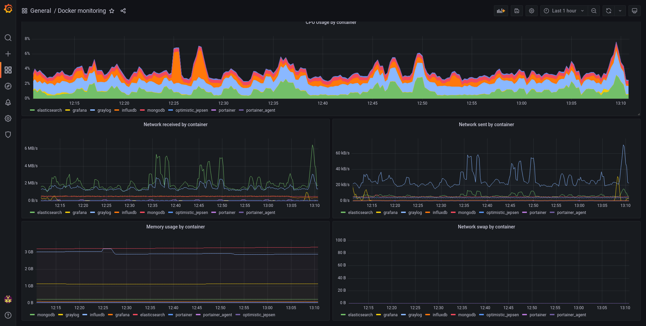Open the Alerting bell icon
646x326 pixels.
8,102
